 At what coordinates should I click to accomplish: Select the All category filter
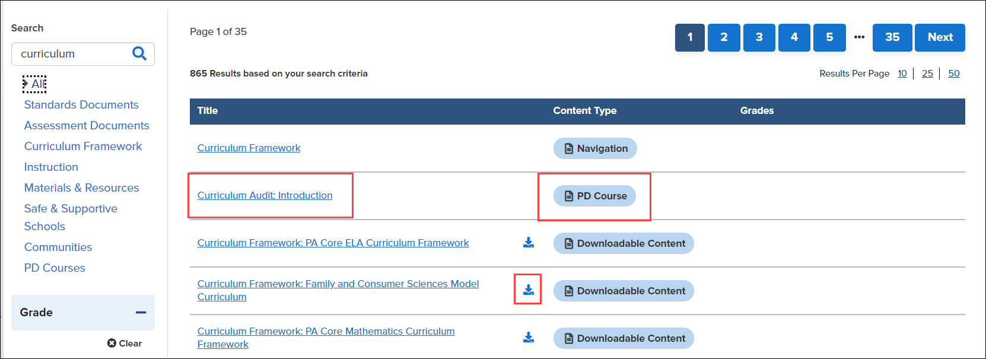[x=38, y=84]
